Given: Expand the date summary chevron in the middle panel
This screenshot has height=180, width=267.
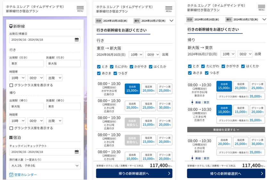Looking at the screenshot, I should tap(172, 21).
